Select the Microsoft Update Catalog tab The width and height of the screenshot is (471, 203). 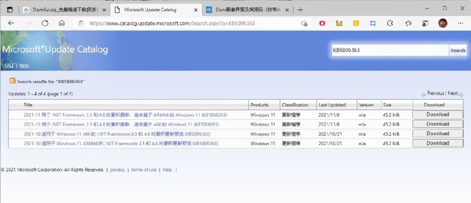point(156,10)
